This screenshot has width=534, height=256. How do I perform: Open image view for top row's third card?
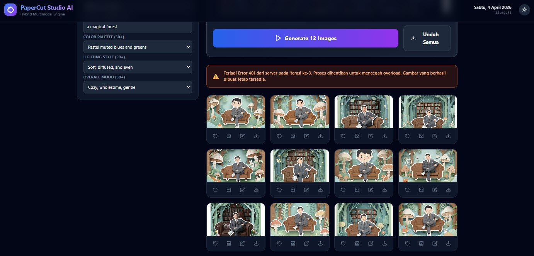pos(357,136)
